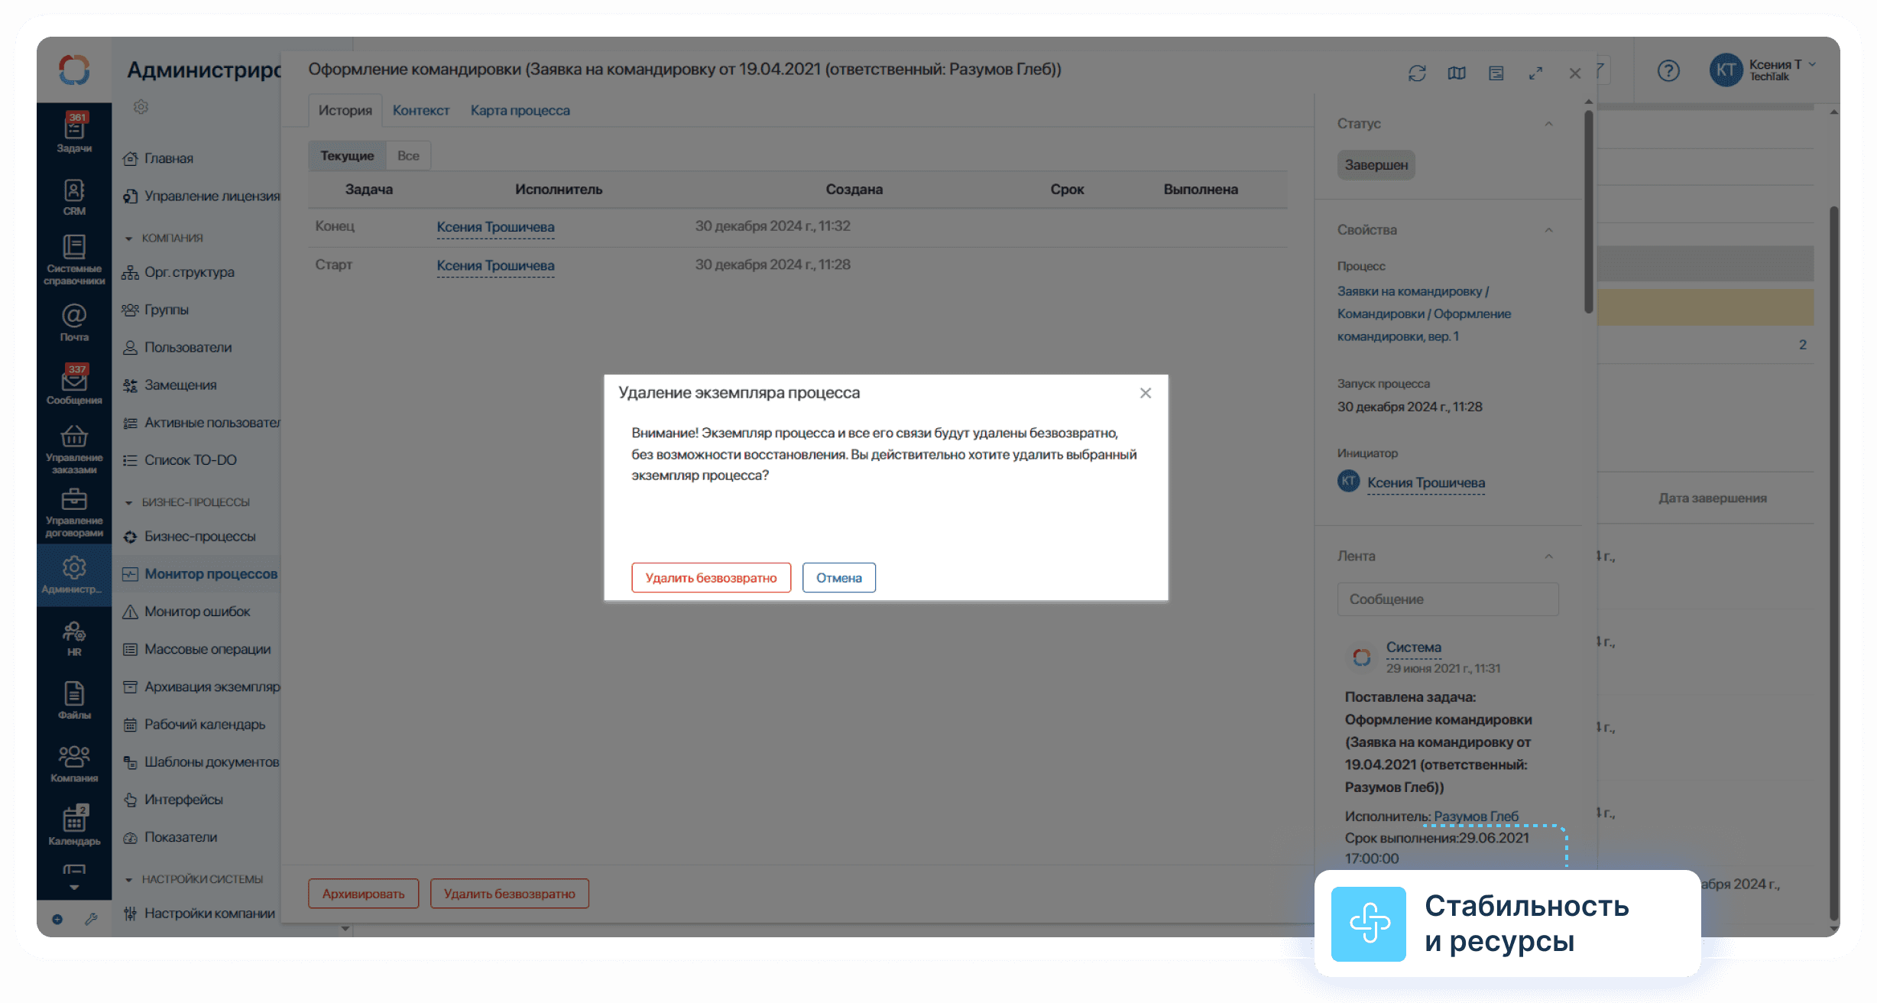The image size is (1877, 1003).
Task: Open the CRM section icon
Action: tap(74, 197)
